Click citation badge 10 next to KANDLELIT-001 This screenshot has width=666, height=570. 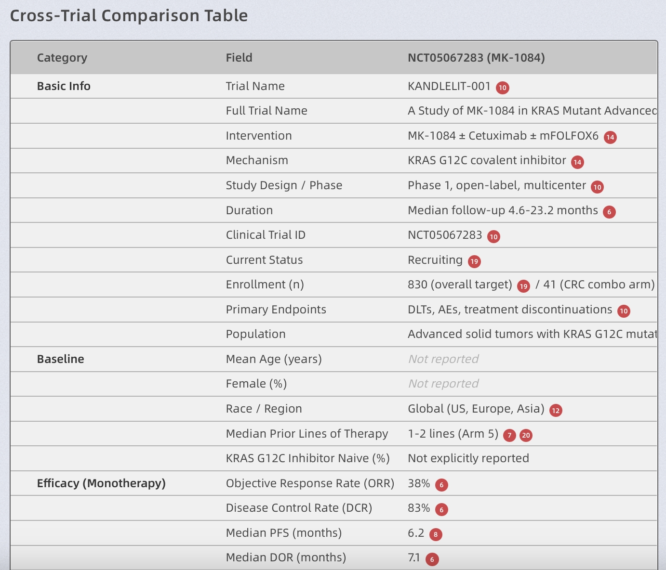click(x=503, y=88)
